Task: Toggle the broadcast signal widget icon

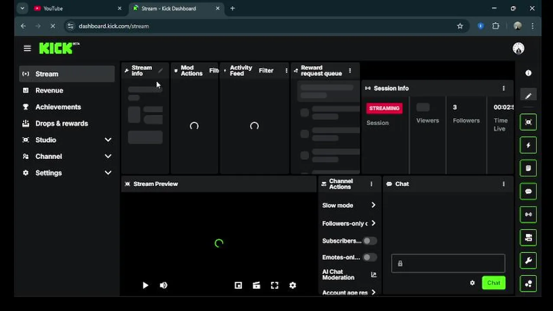Action: (x=528, y=214)
